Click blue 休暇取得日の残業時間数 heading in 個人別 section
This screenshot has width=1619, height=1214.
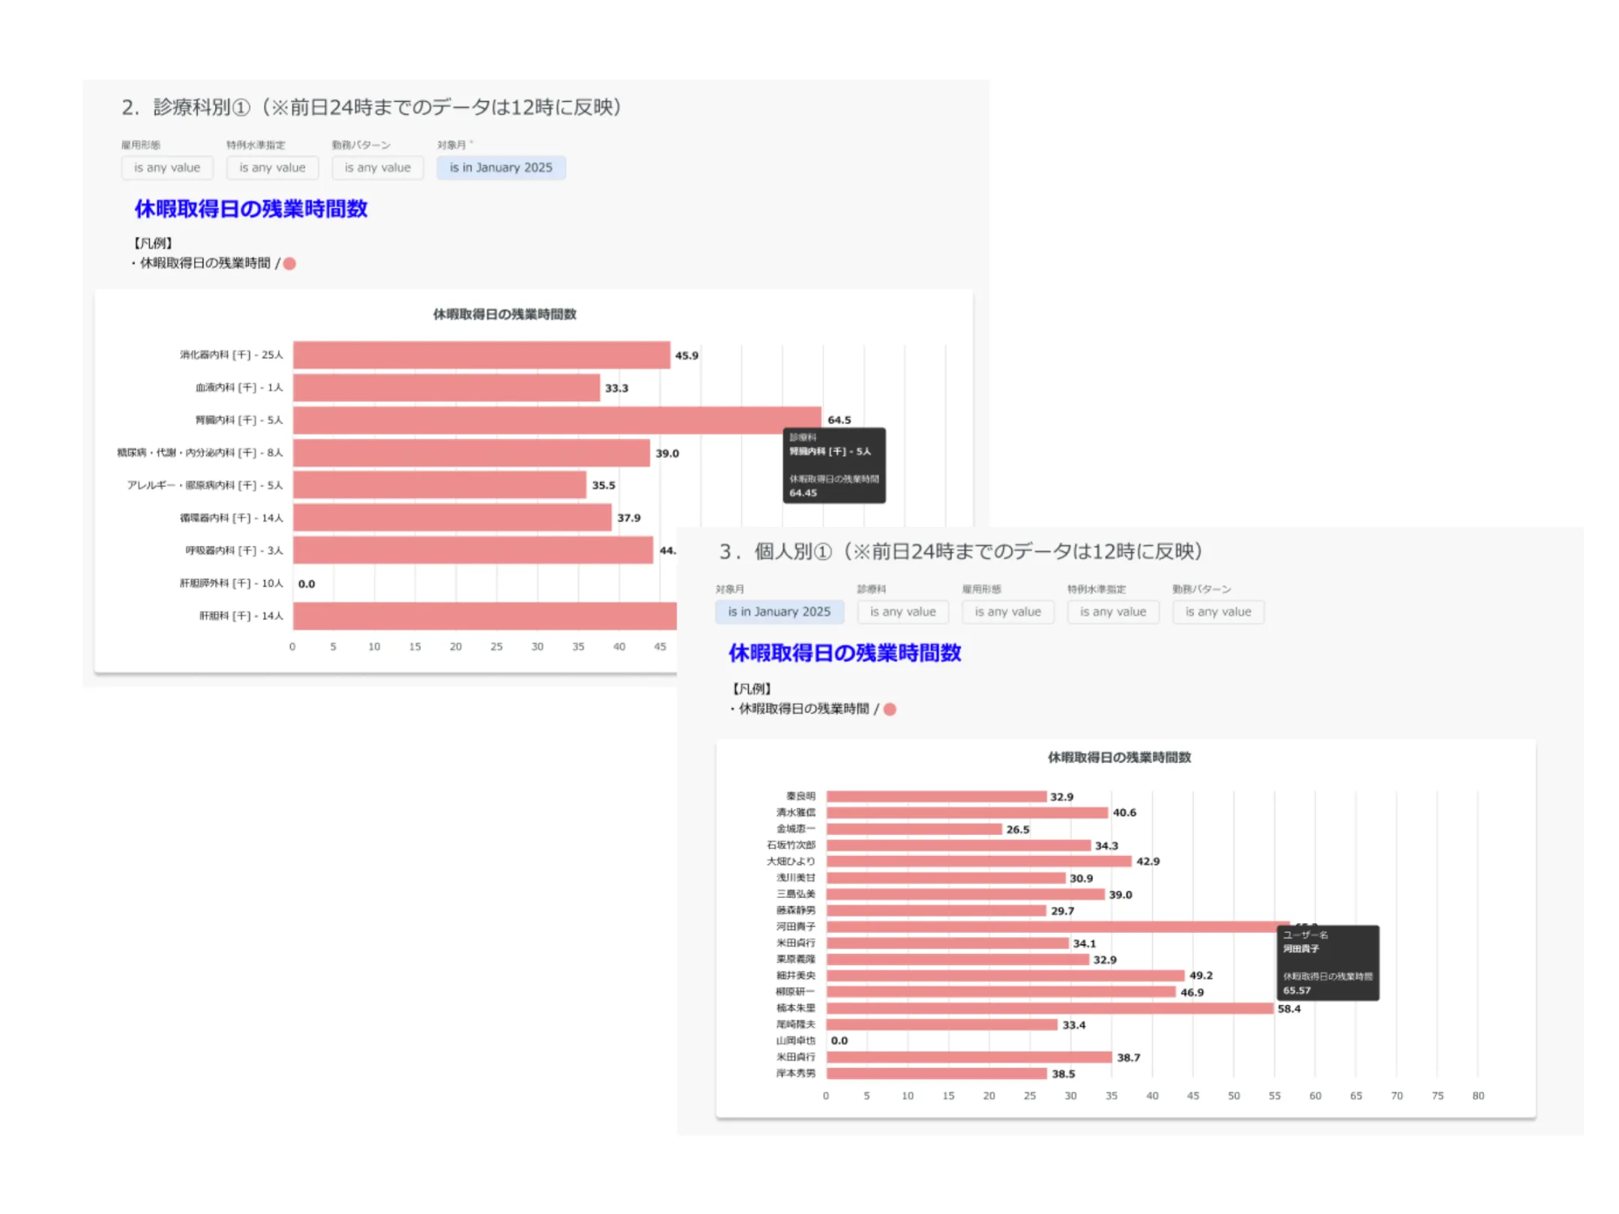point(844,653)
